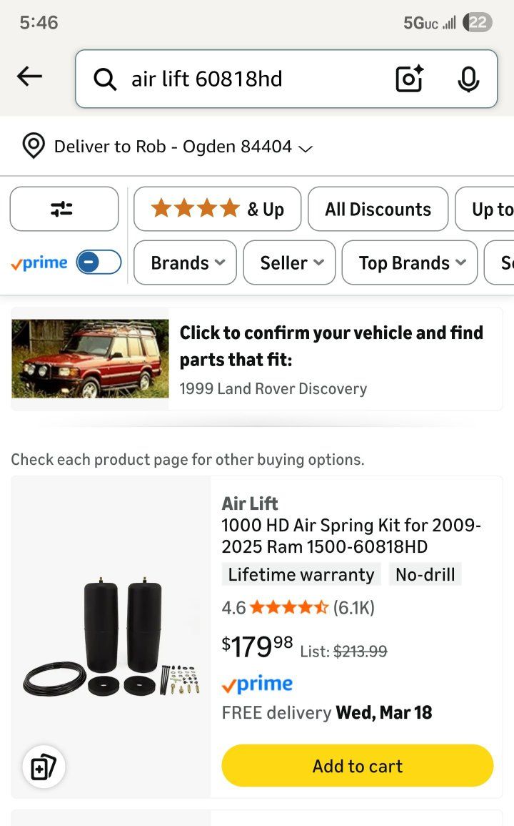Tap the compare items icon on product image
The height and width of the screenshot is (826, 514).
tap(44, 767)
